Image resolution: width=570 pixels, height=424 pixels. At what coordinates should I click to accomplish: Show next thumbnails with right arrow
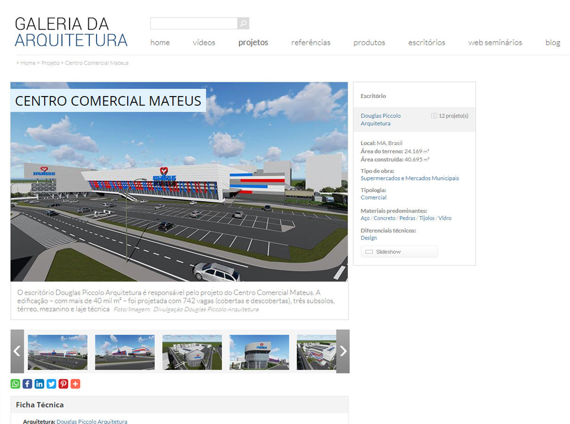(343, 351)
